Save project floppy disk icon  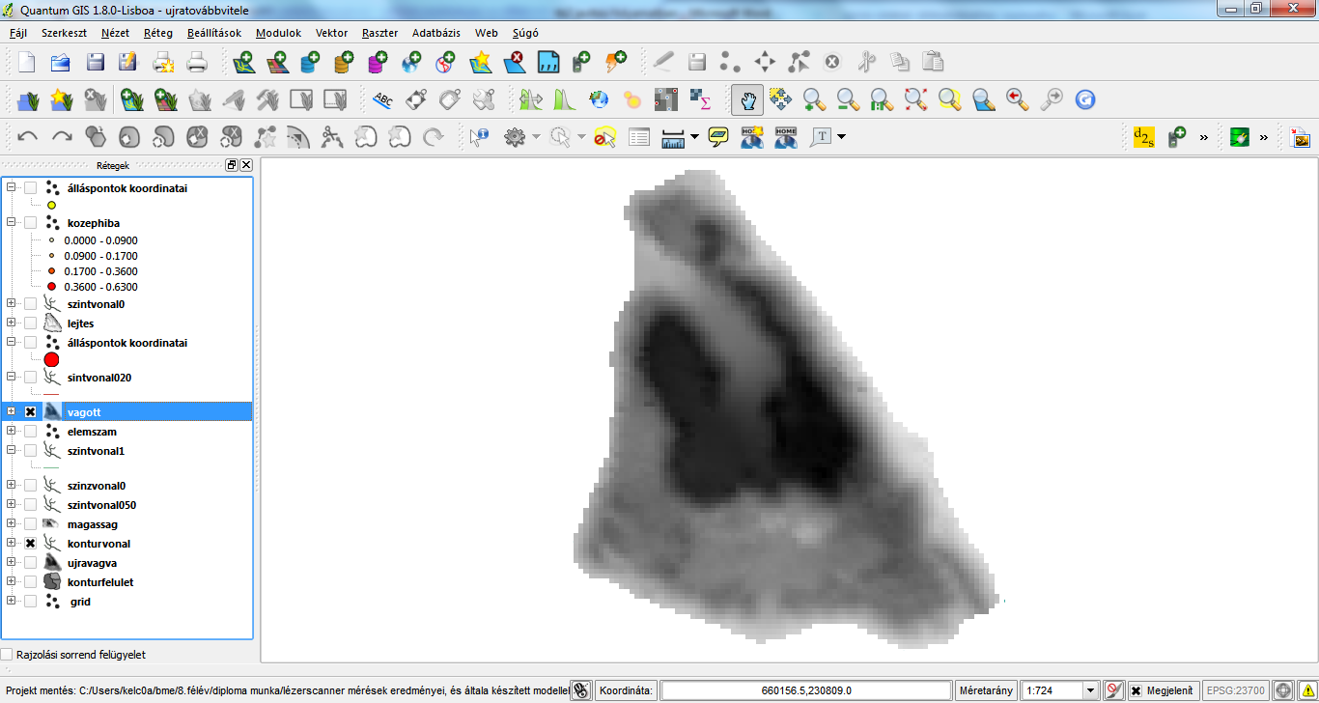click(95, 63)
